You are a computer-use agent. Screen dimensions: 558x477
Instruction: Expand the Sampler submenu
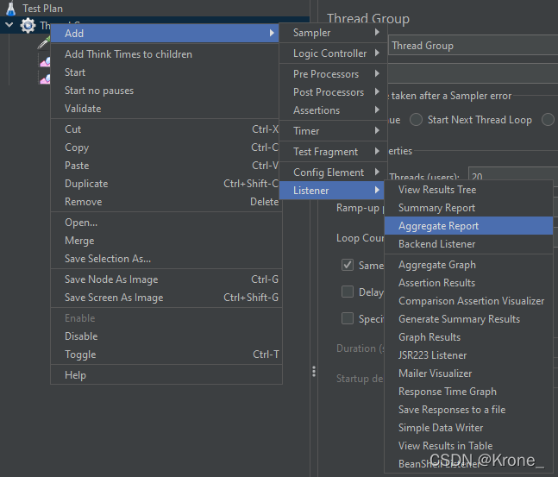coord(333,33)
